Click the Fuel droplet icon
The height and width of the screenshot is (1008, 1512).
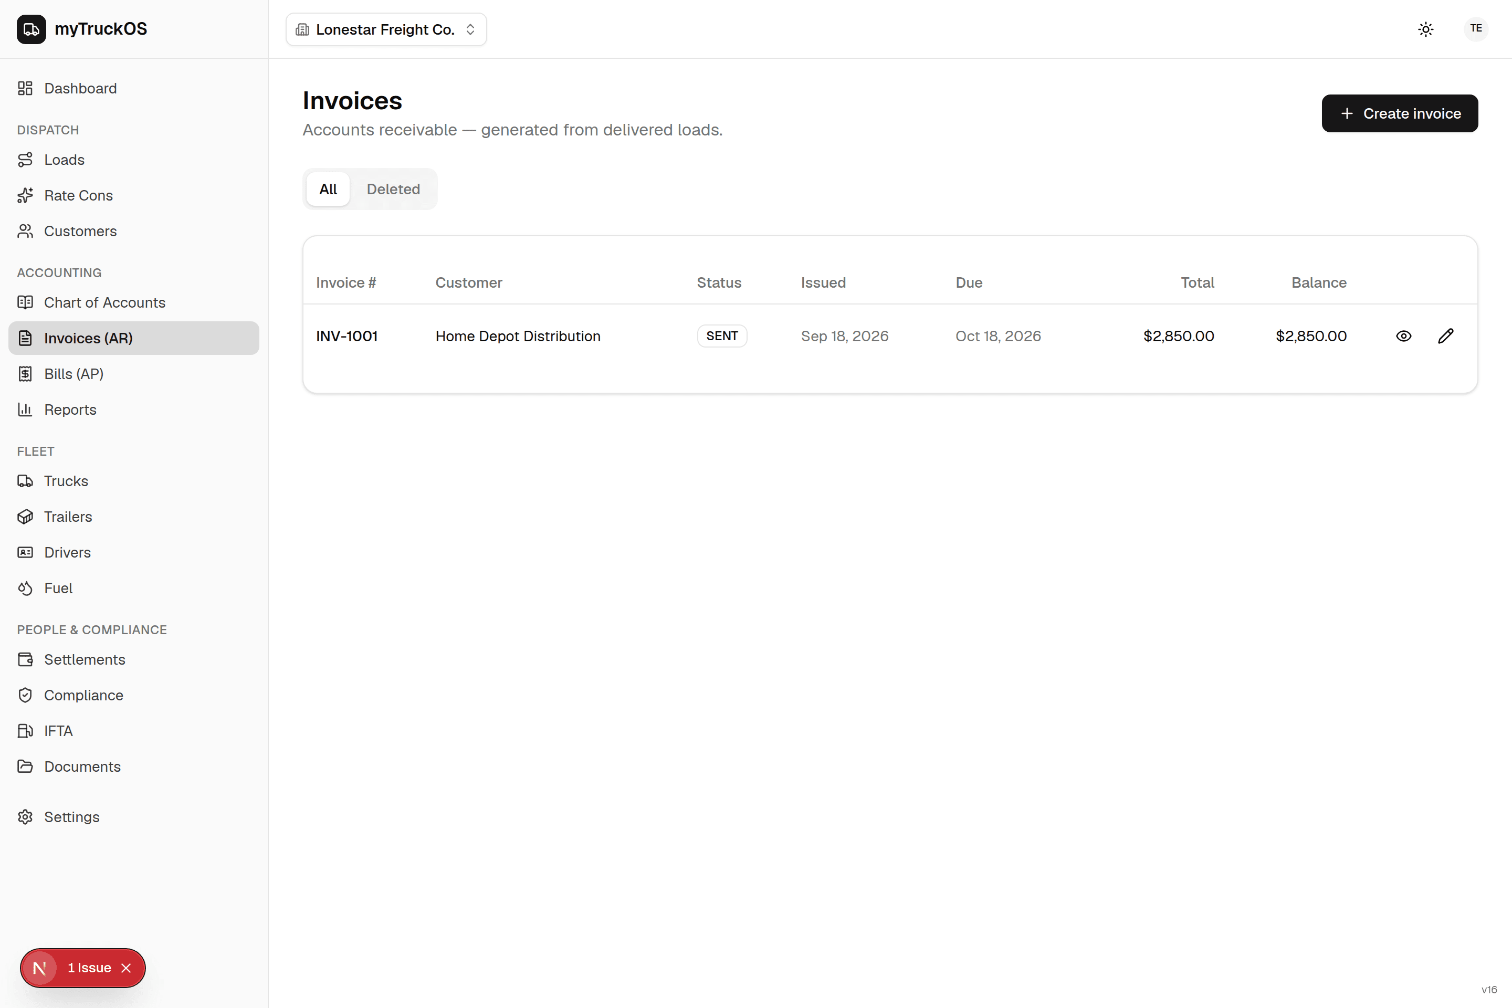(25, 587)
